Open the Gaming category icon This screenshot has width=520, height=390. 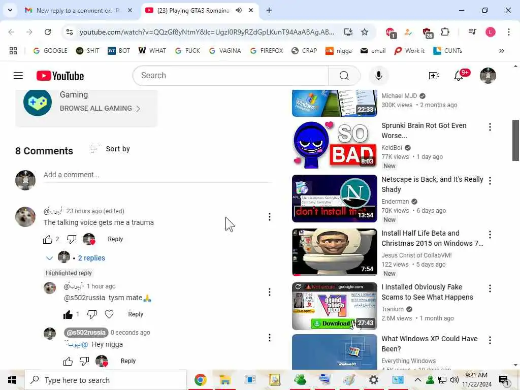(38, 103)
